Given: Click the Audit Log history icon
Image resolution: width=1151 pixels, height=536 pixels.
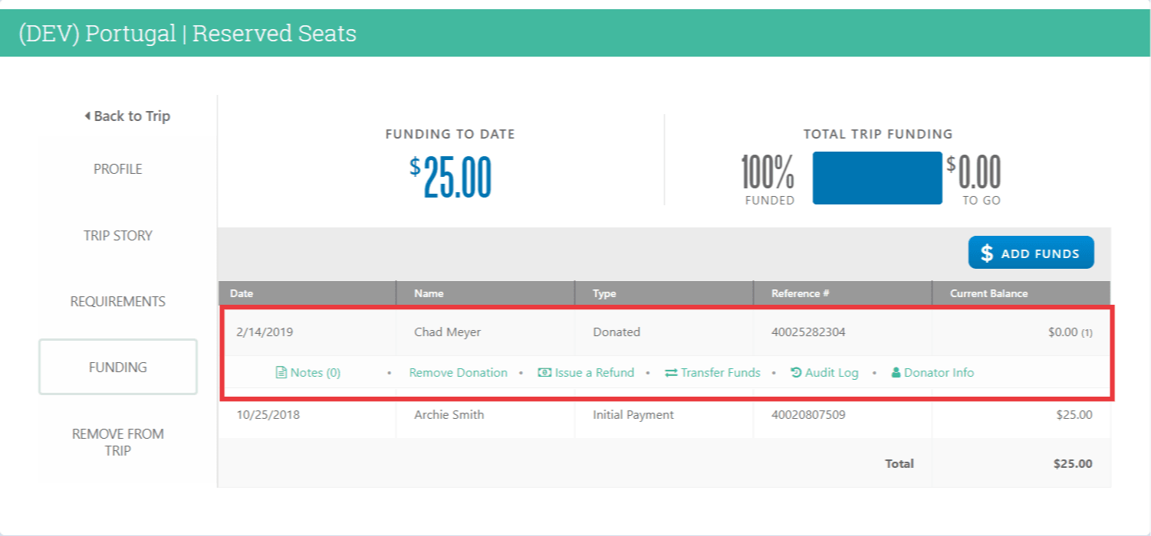Looking at the screenshot, I should coord(796,373).
